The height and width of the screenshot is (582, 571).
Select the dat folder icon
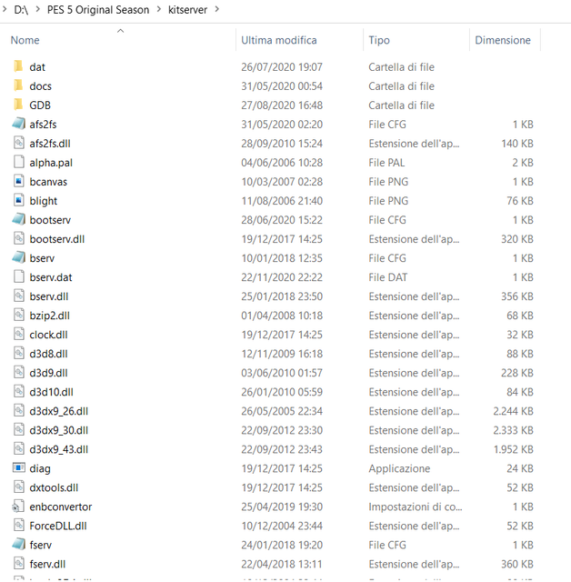pyautogui.click(x=19, y=67)
